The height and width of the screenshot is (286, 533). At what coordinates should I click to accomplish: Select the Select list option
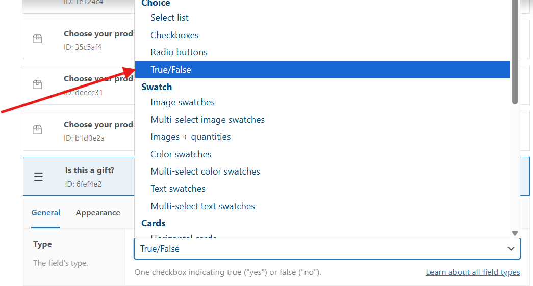pyautogui.click(x=169, y=18)
